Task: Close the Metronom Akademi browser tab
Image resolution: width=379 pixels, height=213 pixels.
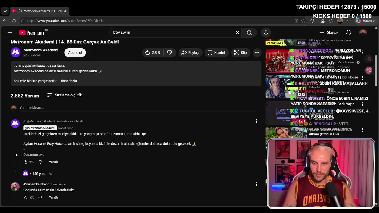Action: pyautogui.click(x=65, y=11)
